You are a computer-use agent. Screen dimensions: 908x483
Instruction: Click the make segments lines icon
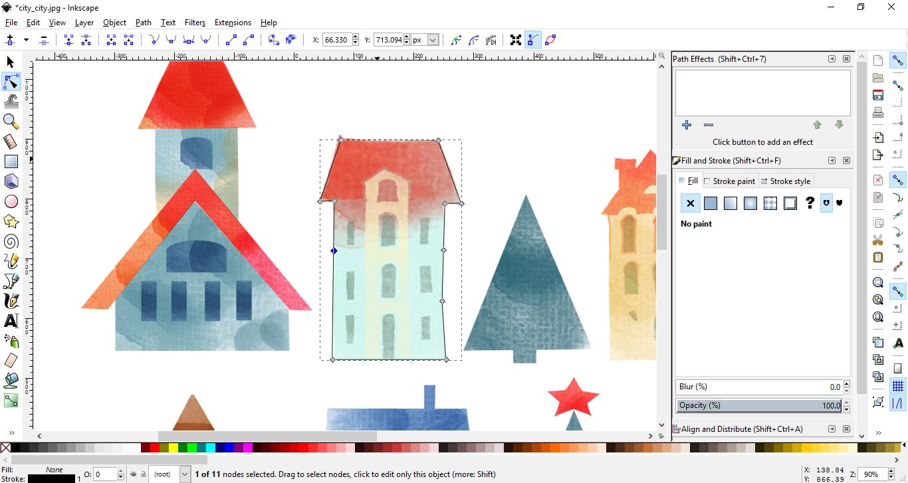[231, 40]
